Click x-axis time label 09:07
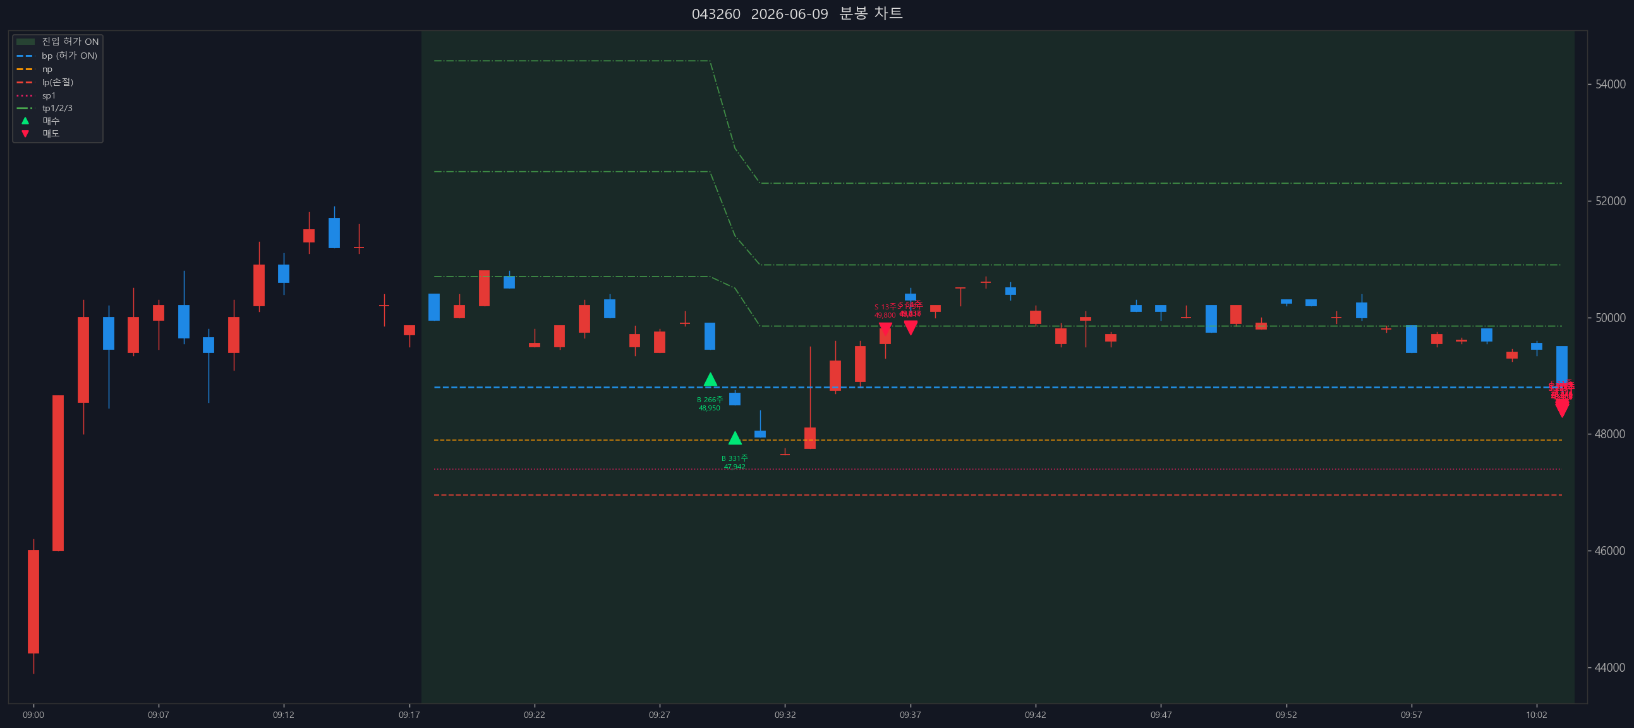The height and width of the screenshot is (728, 1634). (x=159, y=715)
